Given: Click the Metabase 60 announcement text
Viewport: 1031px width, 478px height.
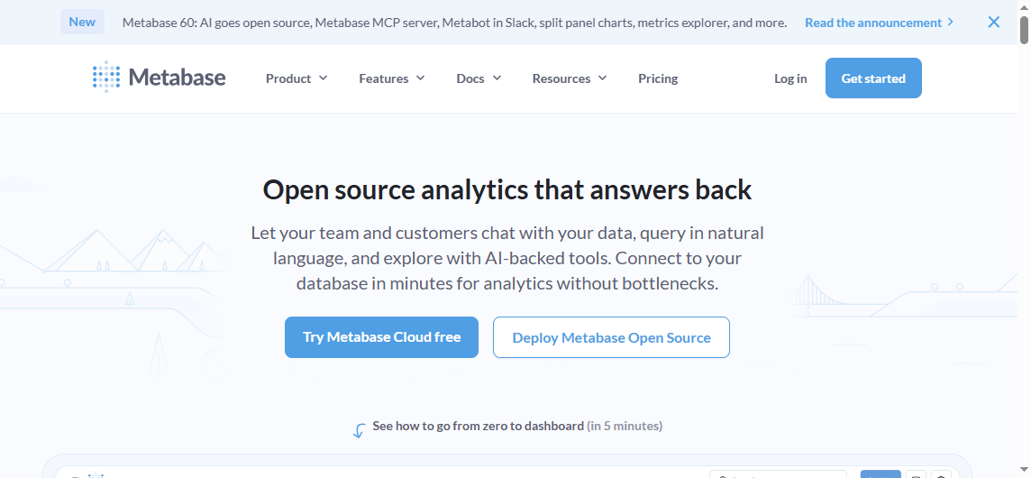Looking at the screenshot, I should coord(454,22).
